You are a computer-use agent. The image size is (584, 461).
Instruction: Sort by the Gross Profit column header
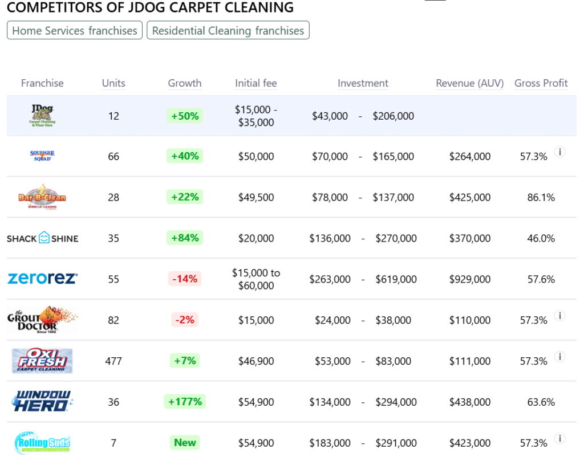541,83
